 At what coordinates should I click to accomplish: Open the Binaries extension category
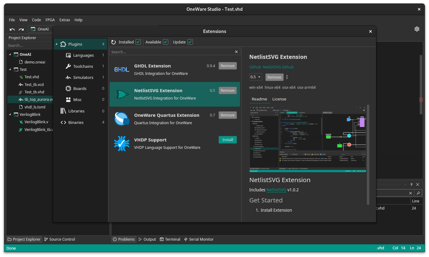[75, 122]
